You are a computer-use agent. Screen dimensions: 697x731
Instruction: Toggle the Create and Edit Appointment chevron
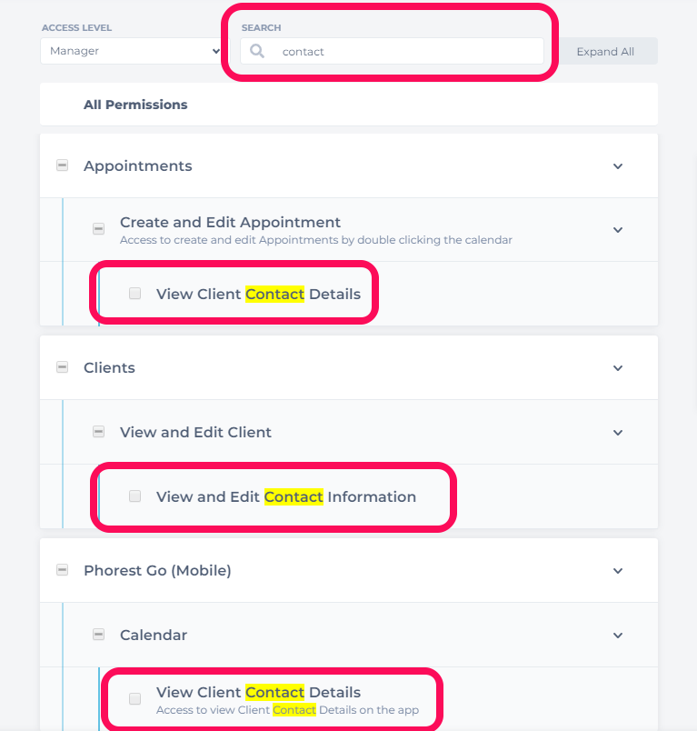point(618,230)
